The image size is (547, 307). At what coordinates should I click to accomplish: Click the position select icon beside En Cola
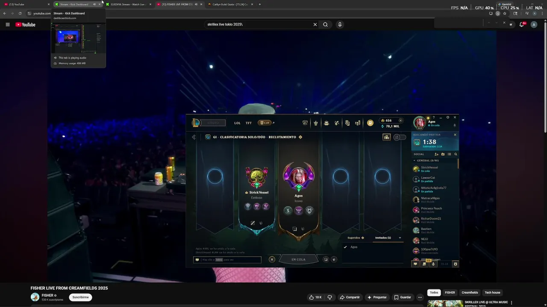[326, 259]
